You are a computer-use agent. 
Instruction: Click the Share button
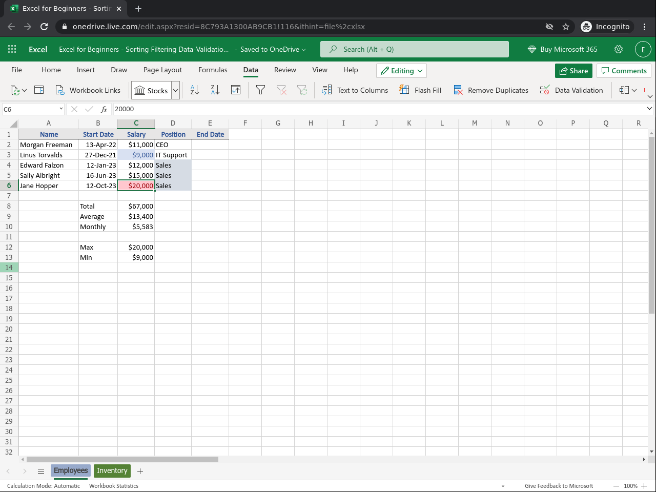tap(573, 71)
